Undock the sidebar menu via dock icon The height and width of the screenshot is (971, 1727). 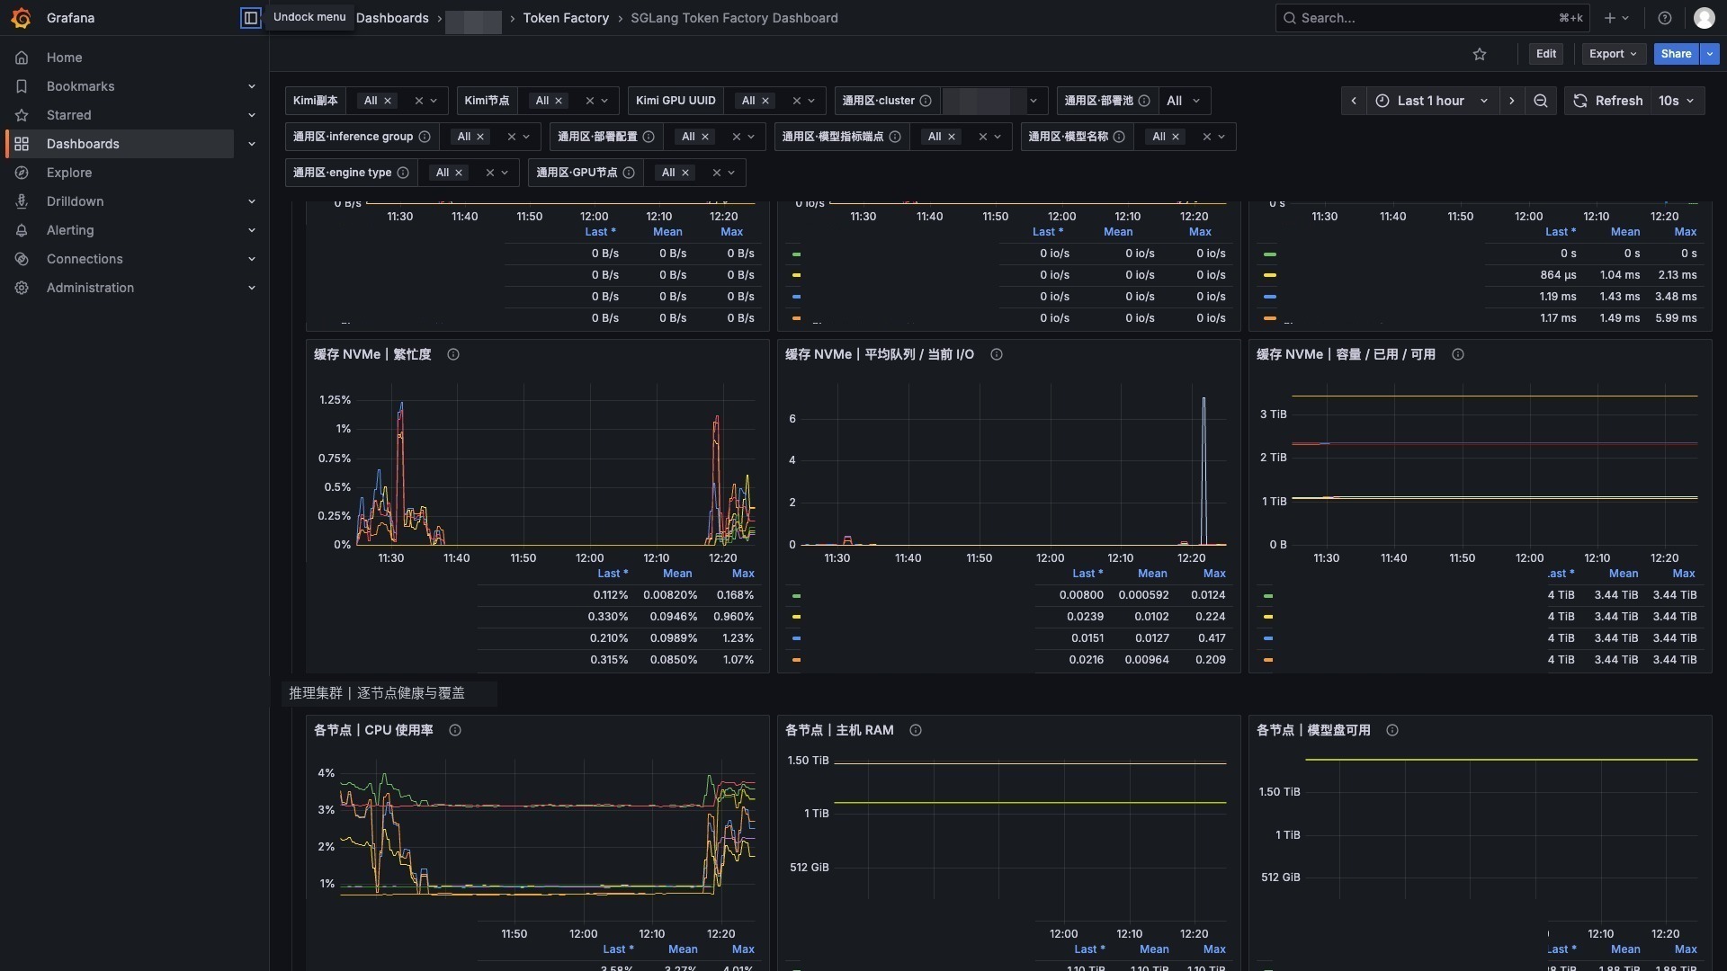[250, 18]
